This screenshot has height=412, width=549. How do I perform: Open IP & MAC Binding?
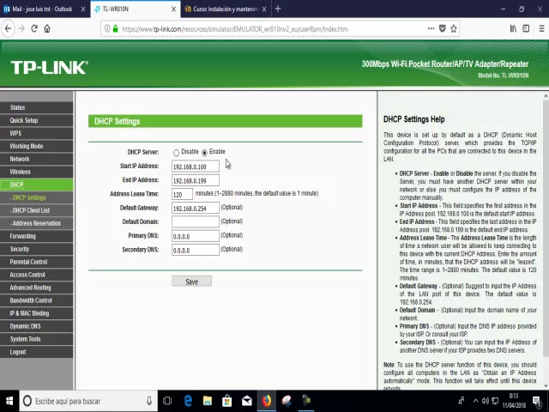[x=37, y=313]
